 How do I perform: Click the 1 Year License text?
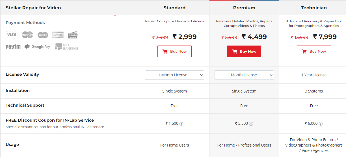pyautogui.click(x=314, y=75)
